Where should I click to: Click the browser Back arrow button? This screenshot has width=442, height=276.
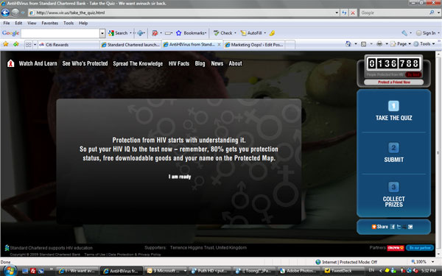[x=5, y=13]
